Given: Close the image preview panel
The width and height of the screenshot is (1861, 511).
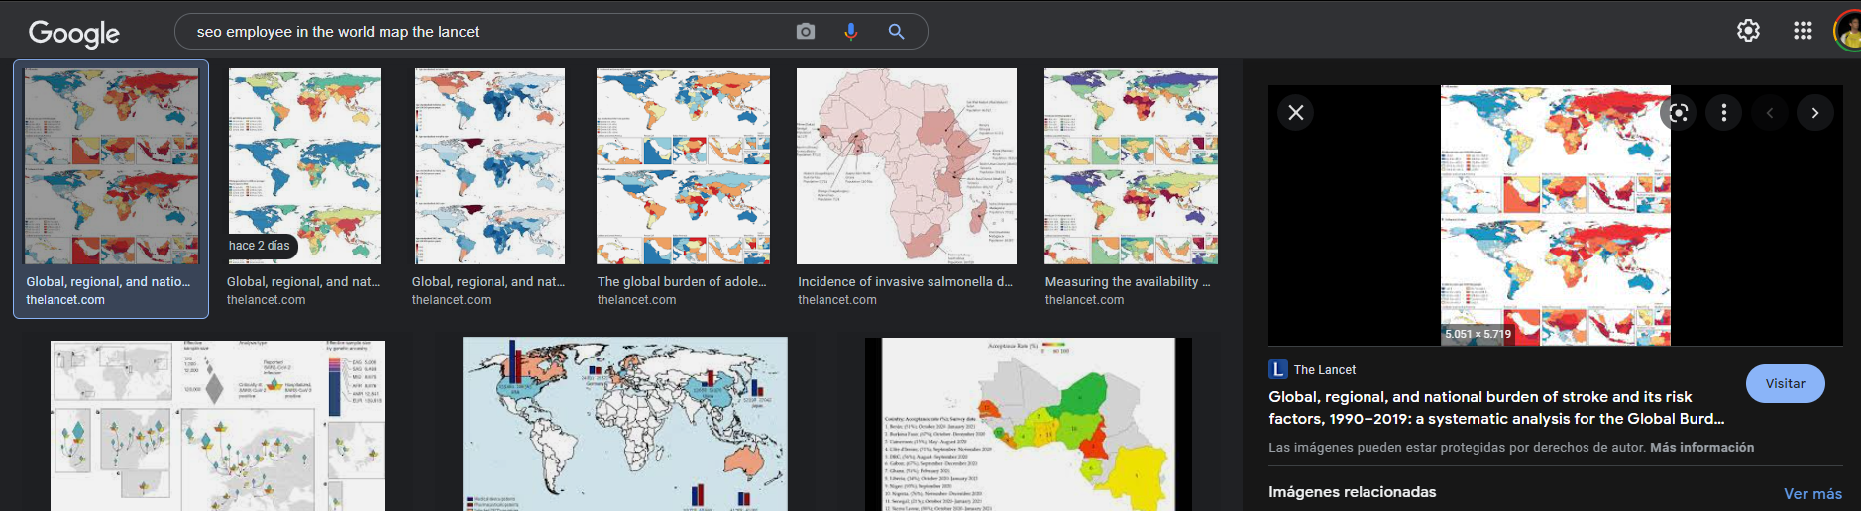Looking at the screenshot, I should coord(1295,112).
